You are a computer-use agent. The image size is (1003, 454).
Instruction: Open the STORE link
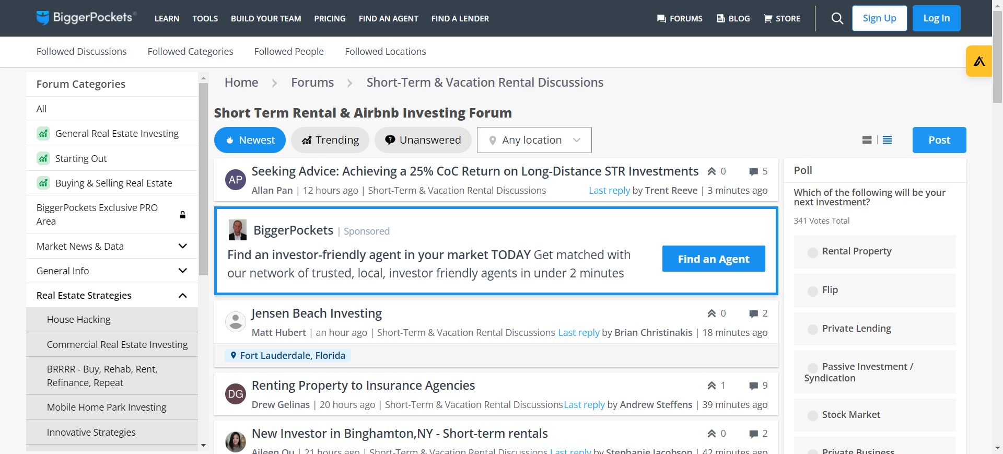pyautogui.click(x=782, y=18)
